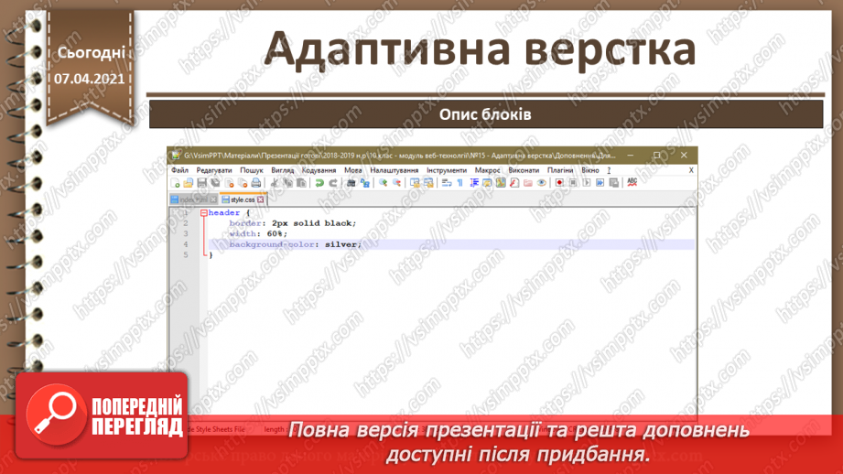Click the Cut scissors icon
Viewport: 843px width, 474px height.
coord(275,183)
